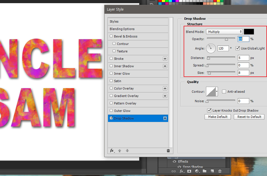Click the Noise slider handle
This screenshot has height=176, width=267.
207,102
